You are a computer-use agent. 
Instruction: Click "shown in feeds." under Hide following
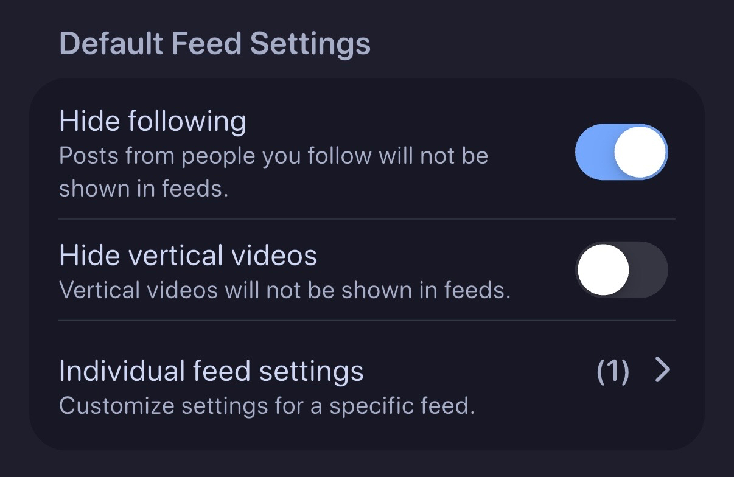(x=144, y=189)
